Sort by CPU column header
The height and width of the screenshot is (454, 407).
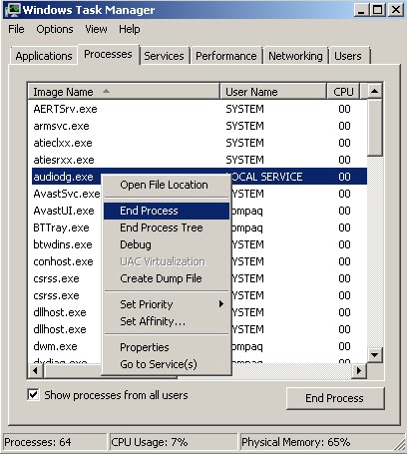click(x=343, y=92)
